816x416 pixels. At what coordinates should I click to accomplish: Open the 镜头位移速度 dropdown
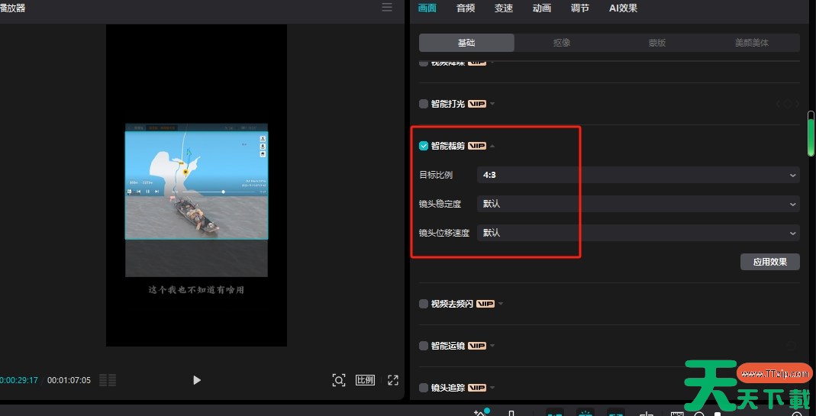point(637,233)
